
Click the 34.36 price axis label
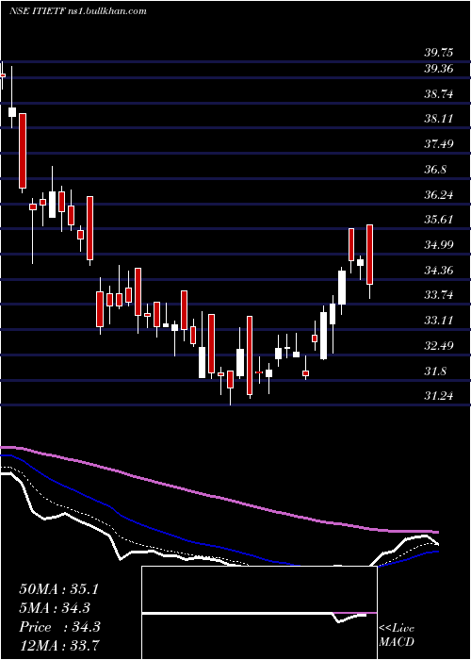tap(439, 270)
